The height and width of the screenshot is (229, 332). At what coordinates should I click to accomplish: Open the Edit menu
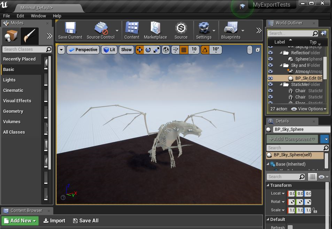20,16
